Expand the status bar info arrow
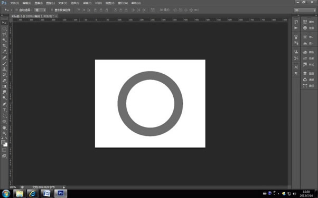This screenshot has height=198, width=318. (x=64, y=187)
